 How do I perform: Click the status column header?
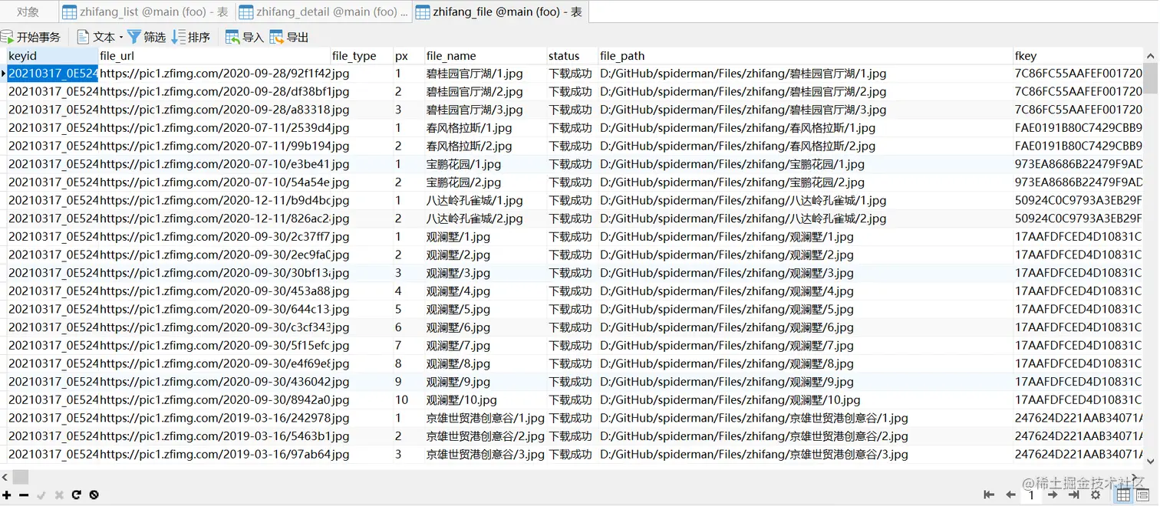(x=572, y=56)
